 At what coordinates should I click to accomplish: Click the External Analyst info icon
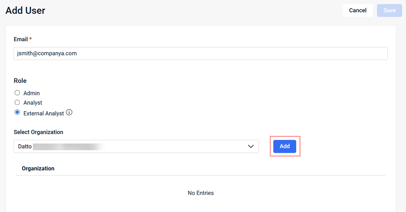(x=69, y=113)
